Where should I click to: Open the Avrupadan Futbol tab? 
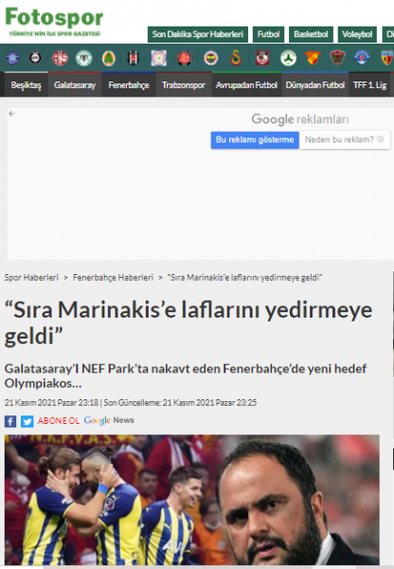coord(246,85)
